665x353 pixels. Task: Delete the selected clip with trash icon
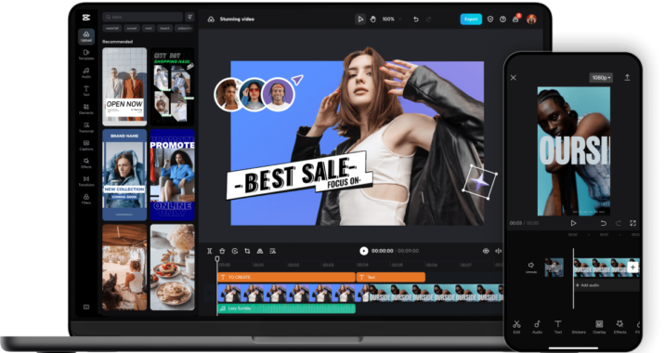pos(222,251)
